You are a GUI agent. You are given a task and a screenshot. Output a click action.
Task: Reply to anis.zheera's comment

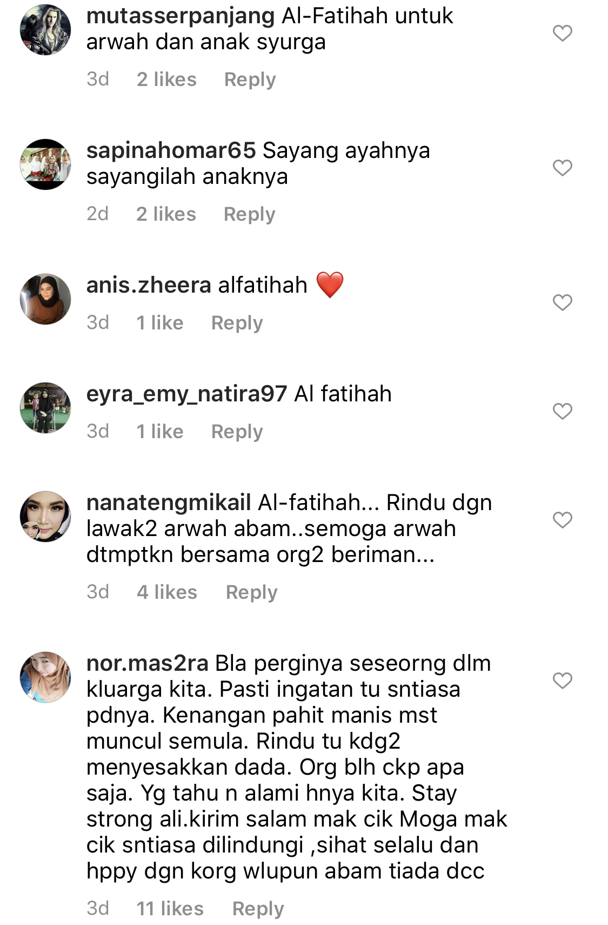(237, 323)
